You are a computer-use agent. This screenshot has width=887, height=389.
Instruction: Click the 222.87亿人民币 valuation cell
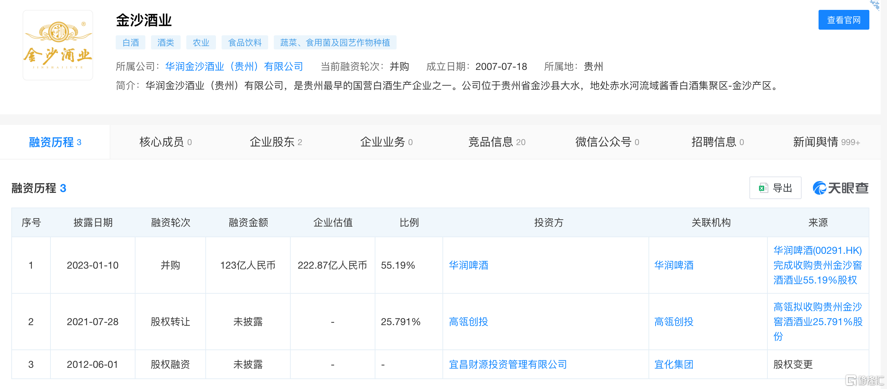(332, 265)
